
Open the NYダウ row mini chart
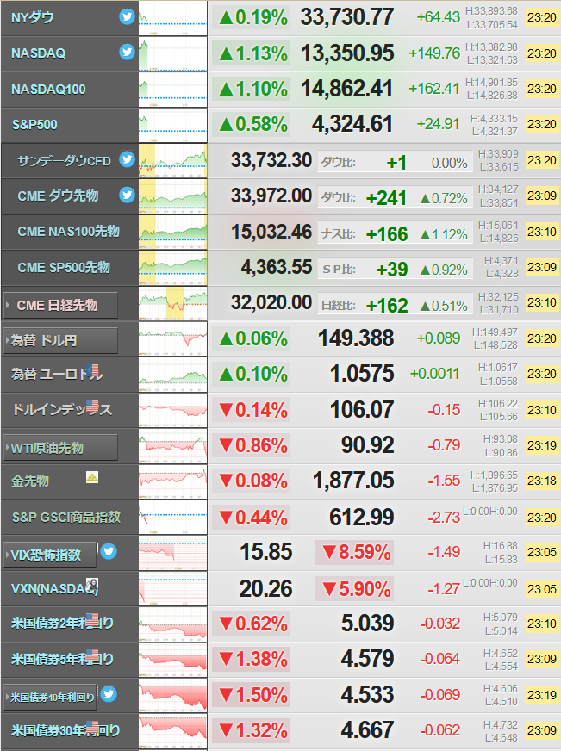coord(173,18)
